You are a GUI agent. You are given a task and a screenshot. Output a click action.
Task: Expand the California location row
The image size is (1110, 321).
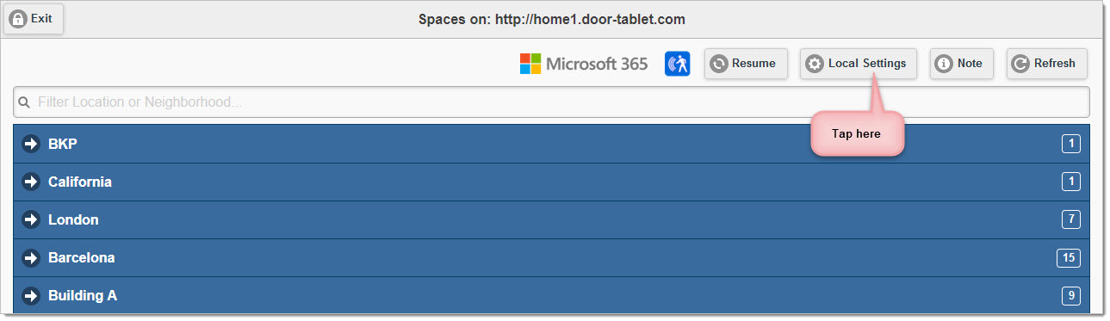(551, 182)
